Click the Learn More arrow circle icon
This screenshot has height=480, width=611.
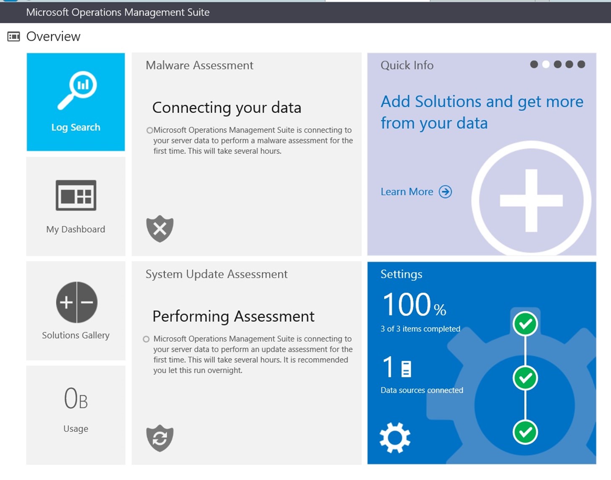pyautogui.click(x=446, y=192)
